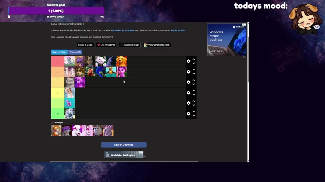Click the Save or Download button
325x182 pixels.
coord(124,145)
